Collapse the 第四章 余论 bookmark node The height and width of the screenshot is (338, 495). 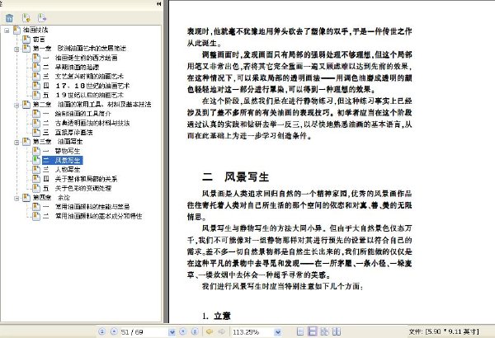(16, 198)
